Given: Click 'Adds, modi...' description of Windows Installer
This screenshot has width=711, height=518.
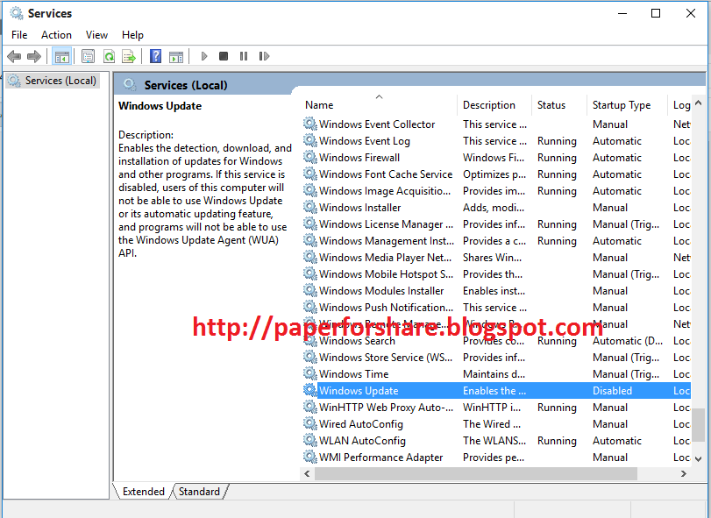Looking at the screenshot, I should point(494,208).
